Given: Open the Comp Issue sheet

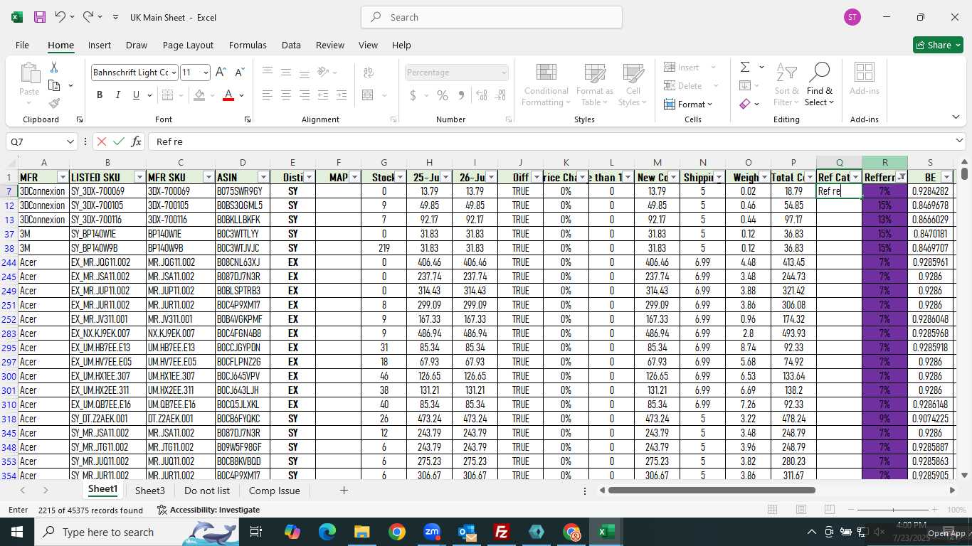Looking at the screenshot, I should pos(274,491).
